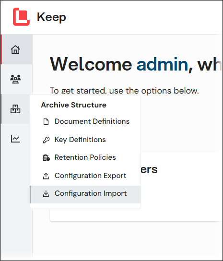The height and width of the screenshot is (261, 223).
Task: Open Document Definitions menu entry
Action: pos(86,121)
